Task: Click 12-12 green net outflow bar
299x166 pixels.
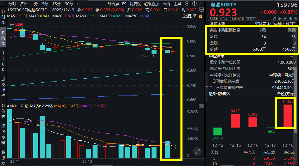Action: [218, 131]
